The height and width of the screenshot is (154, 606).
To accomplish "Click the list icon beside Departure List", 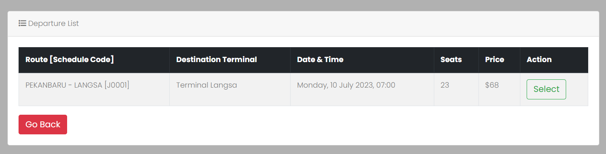I will (23, 24).
